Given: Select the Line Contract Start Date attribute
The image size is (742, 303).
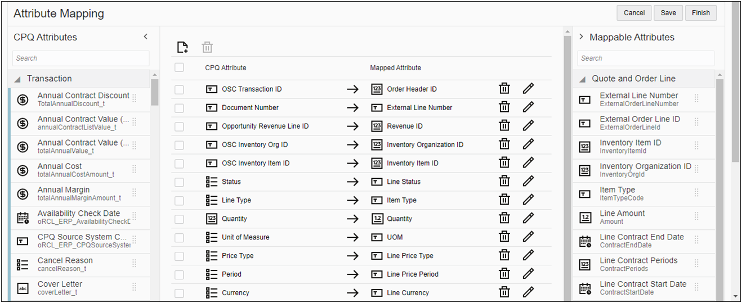Looking at the screenshot, I should 644,288.
